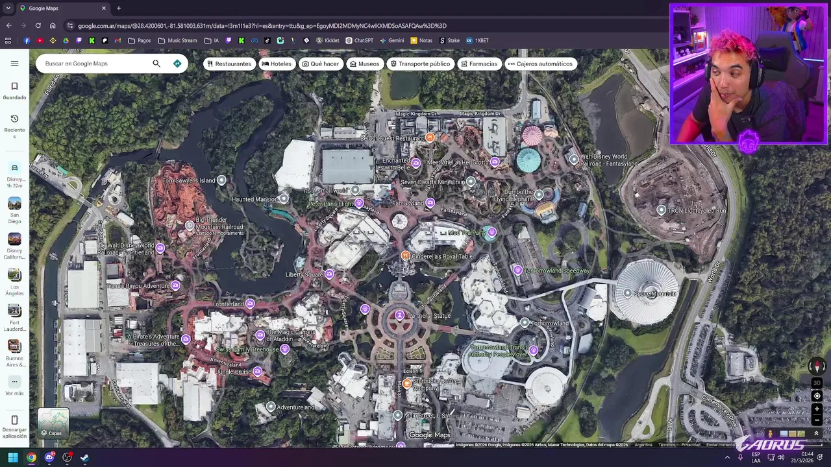Viewport: 831px width, 467px height.
Task: Click the TRON Lightcycle / Run pin
Action: tap(661, 210)
